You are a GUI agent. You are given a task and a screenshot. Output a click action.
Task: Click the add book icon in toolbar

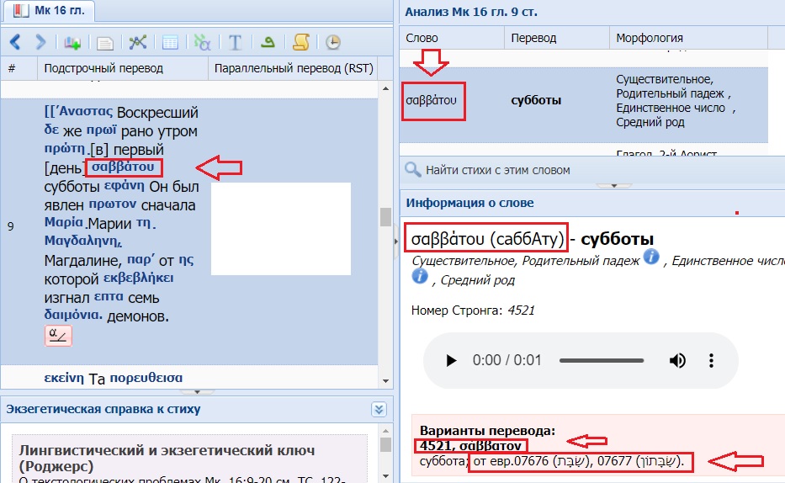point(72,41)
